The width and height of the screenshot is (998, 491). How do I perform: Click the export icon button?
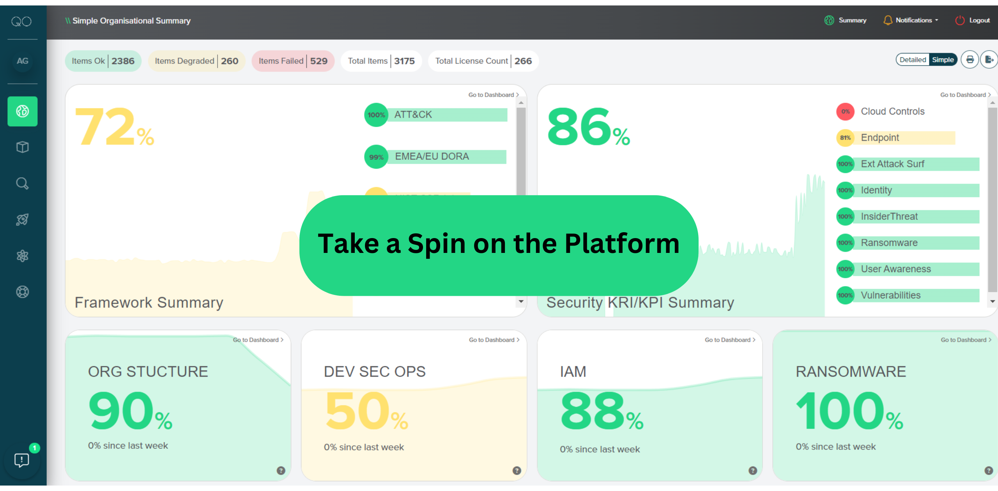point(989,60)
